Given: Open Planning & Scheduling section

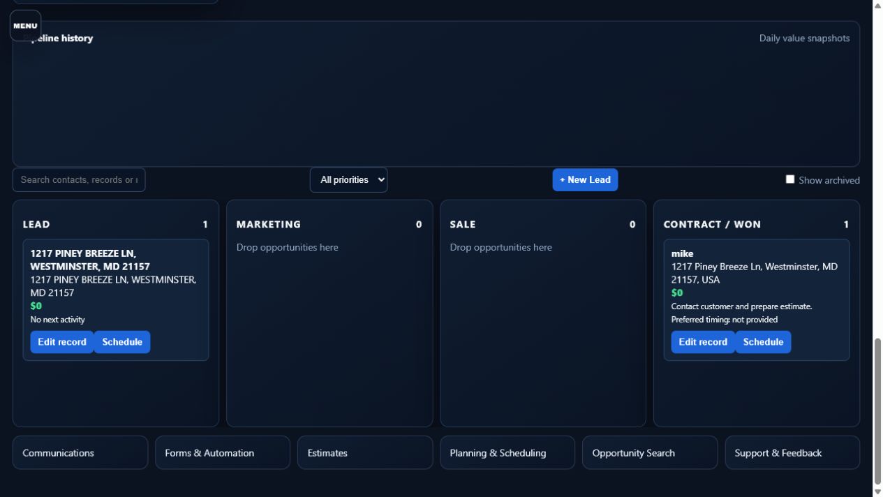Looking at the screenshot, I should coord(507,453).
